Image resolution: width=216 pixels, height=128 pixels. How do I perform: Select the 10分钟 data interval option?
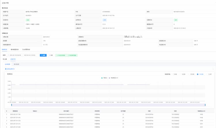(189, 74)
